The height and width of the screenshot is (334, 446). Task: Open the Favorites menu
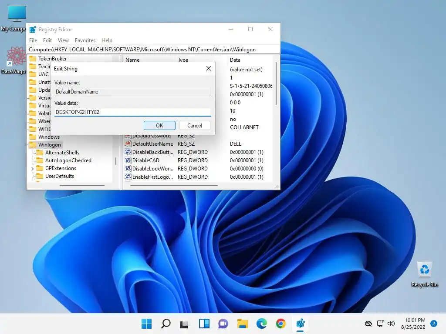click(85, 40)
